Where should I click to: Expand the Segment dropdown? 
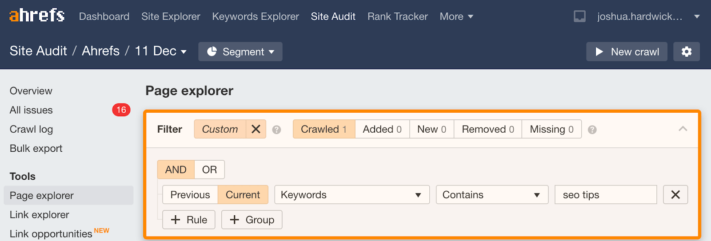(240, 51)
